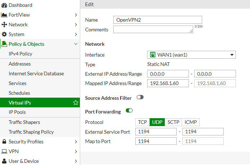Image resolution: width=250 pixels, height=165 pixels.
Task: Click the Dashboard gauge icon
Action: [x=4, y=5]
